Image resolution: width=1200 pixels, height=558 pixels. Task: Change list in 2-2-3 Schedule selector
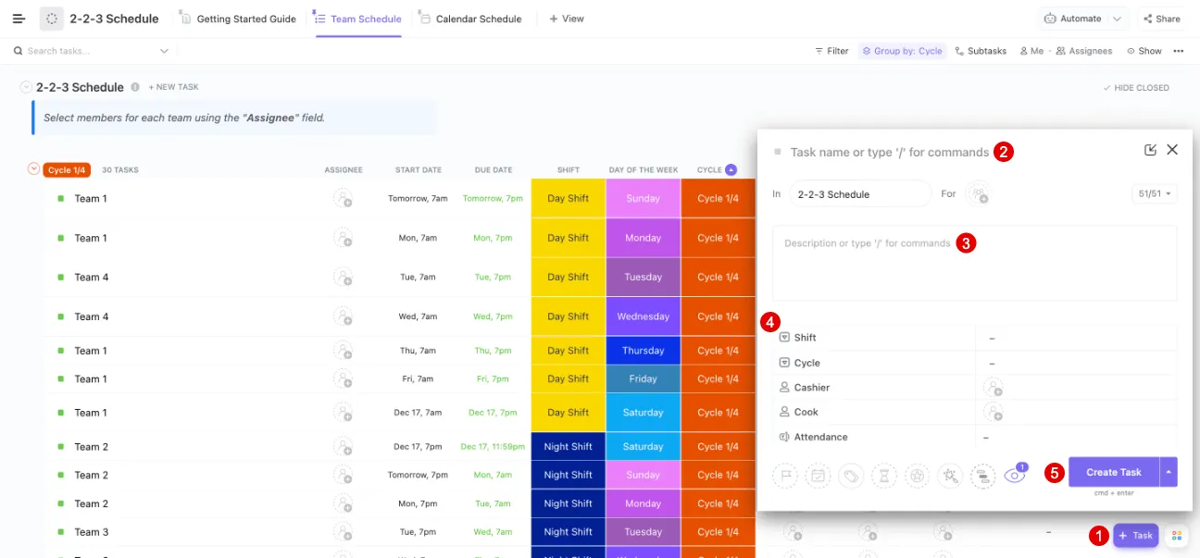tap(860, 194)
